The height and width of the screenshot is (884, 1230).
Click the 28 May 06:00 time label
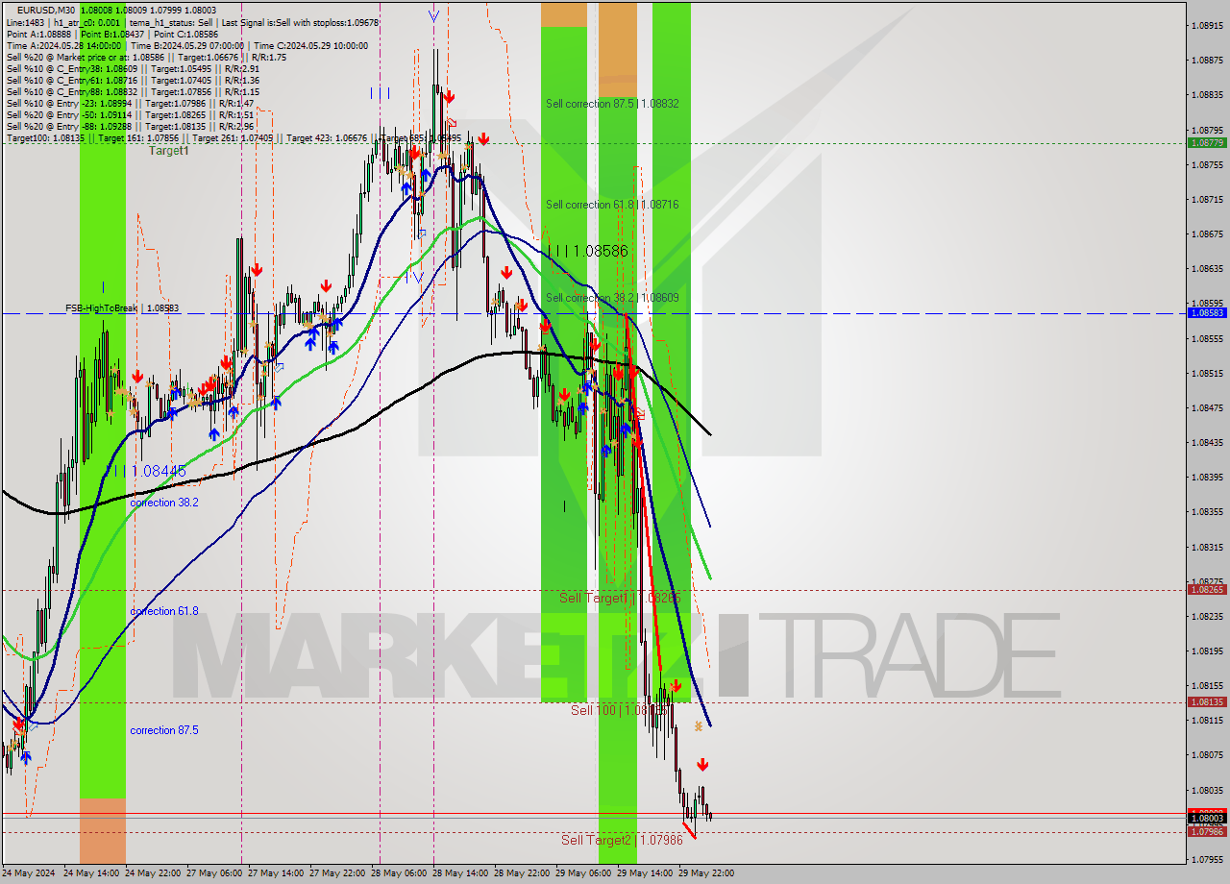399,873
